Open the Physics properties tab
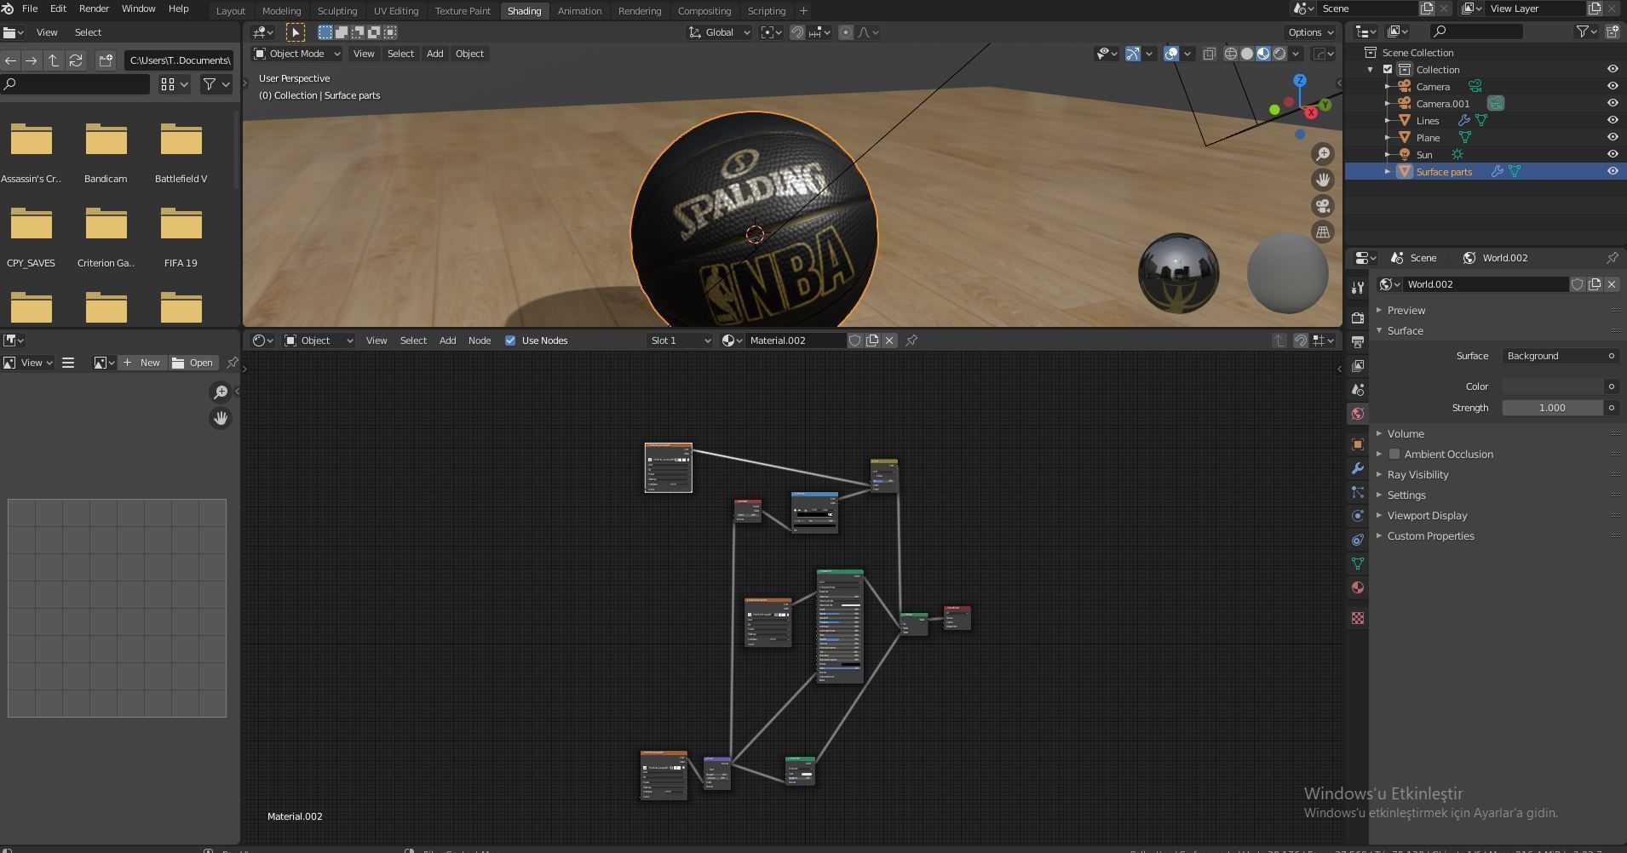Screen dimensions: 1627x853 tap(1357, 516)
